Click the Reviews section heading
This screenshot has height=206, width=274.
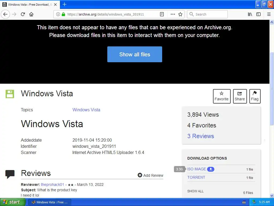[36, 173]
